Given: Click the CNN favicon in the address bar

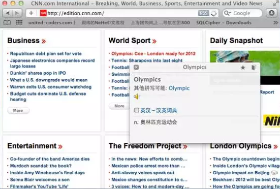Looking at the screenshot, I should (x=43, y=13).
